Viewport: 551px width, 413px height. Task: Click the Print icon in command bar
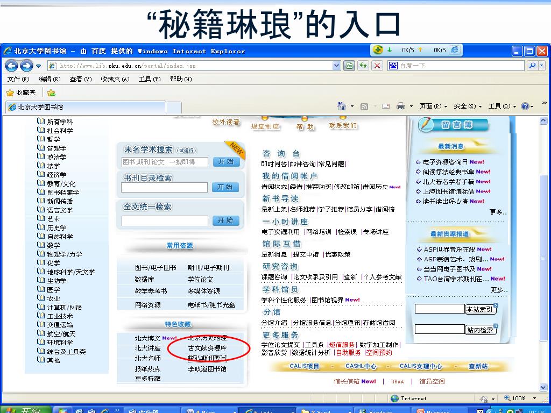[400, 106]
